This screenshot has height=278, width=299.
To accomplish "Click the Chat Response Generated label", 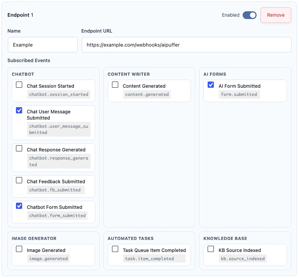I will tap(56, 149).
